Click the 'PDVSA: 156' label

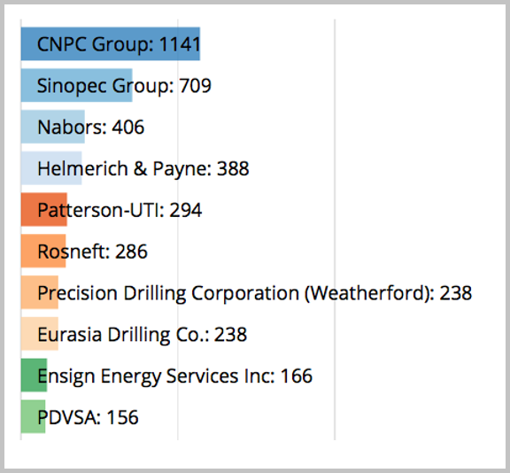(88, 417)
